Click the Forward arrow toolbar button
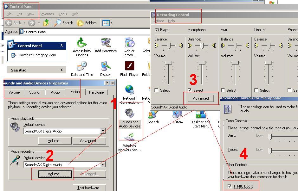The image size is (298, 191). pos(32,23)
